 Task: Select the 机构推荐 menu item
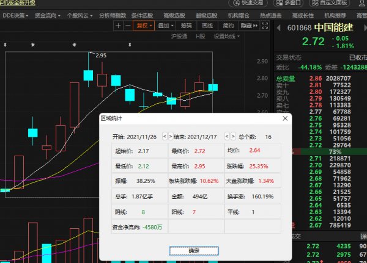[335, 15]
